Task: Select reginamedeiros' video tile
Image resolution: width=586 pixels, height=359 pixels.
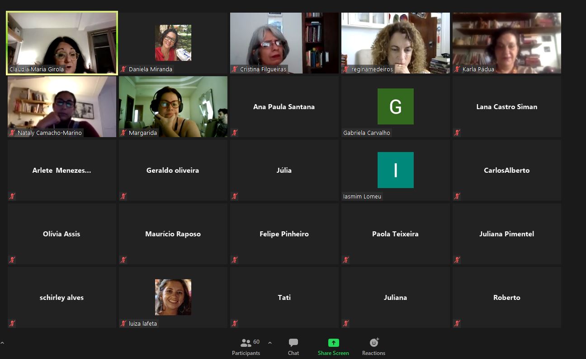Action: [x=396, y=43]
